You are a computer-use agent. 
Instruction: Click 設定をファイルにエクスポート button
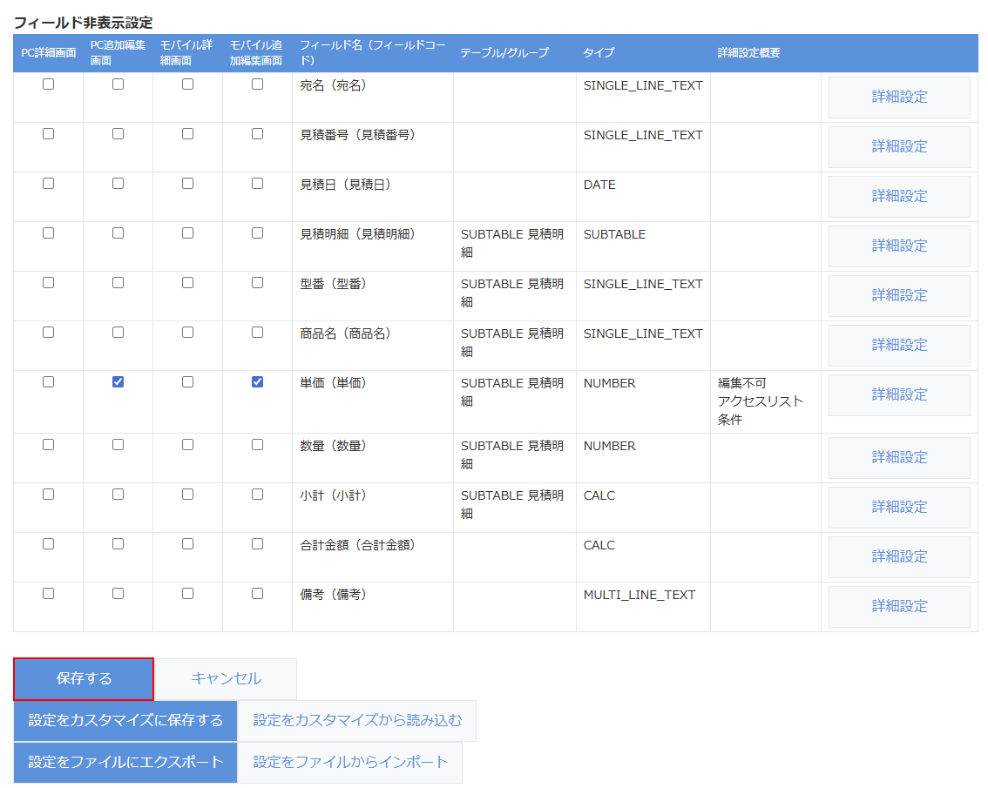[125, 762]
